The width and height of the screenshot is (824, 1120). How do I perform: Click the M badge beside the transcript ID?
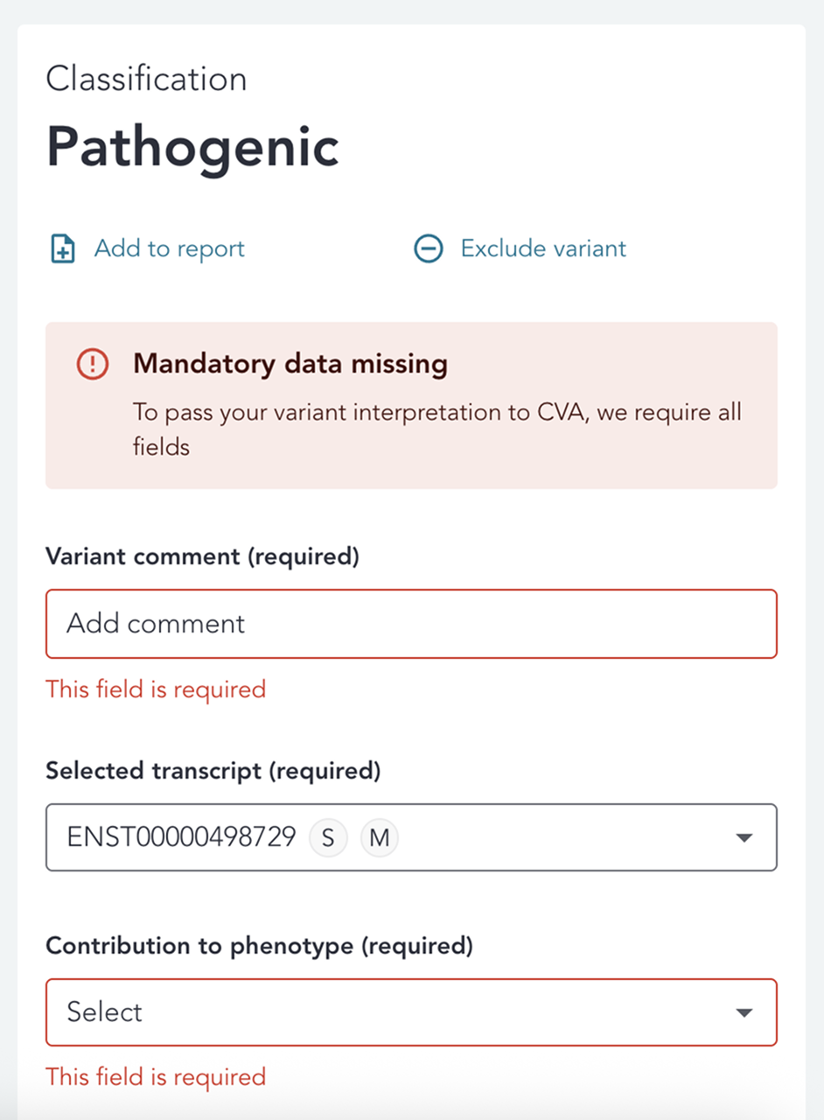click(x=379, y=838)
